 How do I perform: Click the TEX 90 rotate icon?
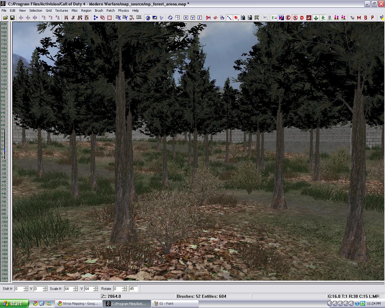point(132,18)
